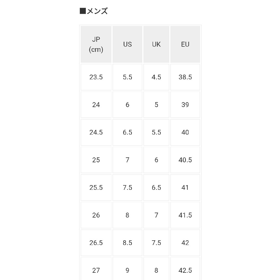Select the メンズ section heading
This screenshot has width=280, height=280.
pos(94,11)
